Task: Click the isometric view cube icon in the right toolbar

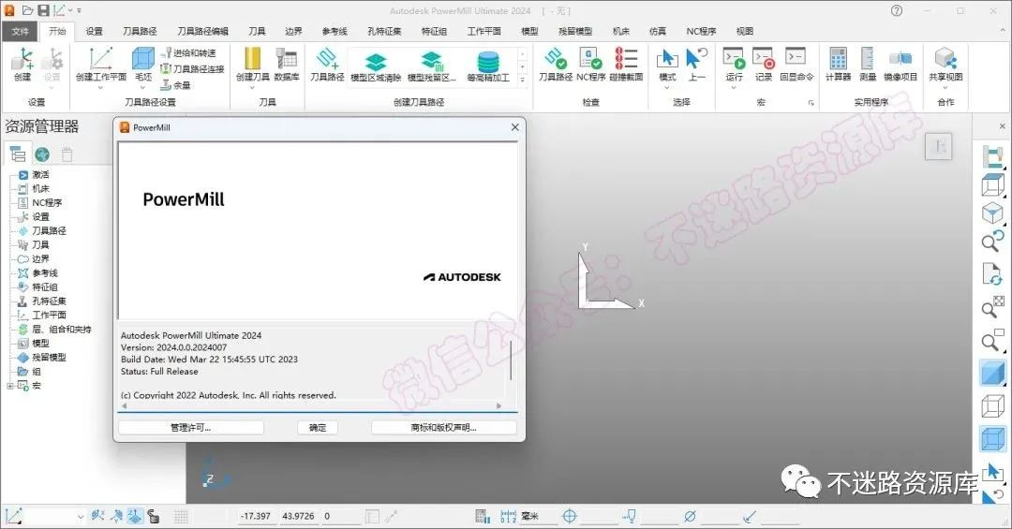Action: [x=992, y=213]
